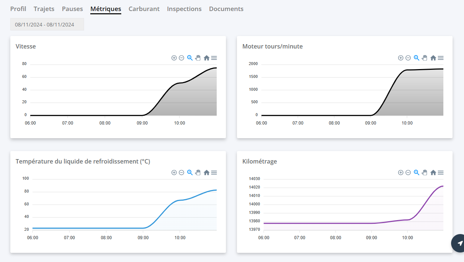Select the pan hand tool on Moteur chart
Screen dimensions: 464x262
425,58
